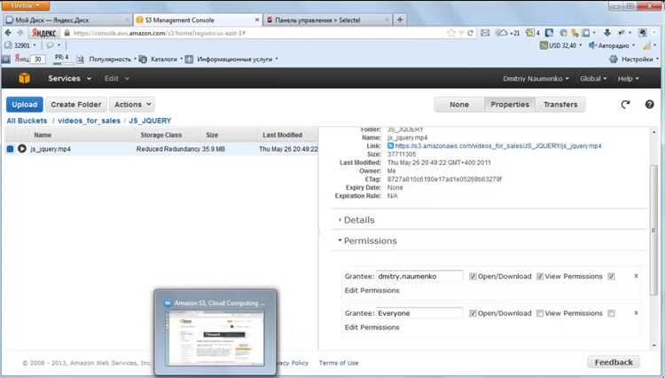Click the USD 32,40 currency rate icon
Image resolution: width=665 pixels, height=378 pixels.
[544, 45]
